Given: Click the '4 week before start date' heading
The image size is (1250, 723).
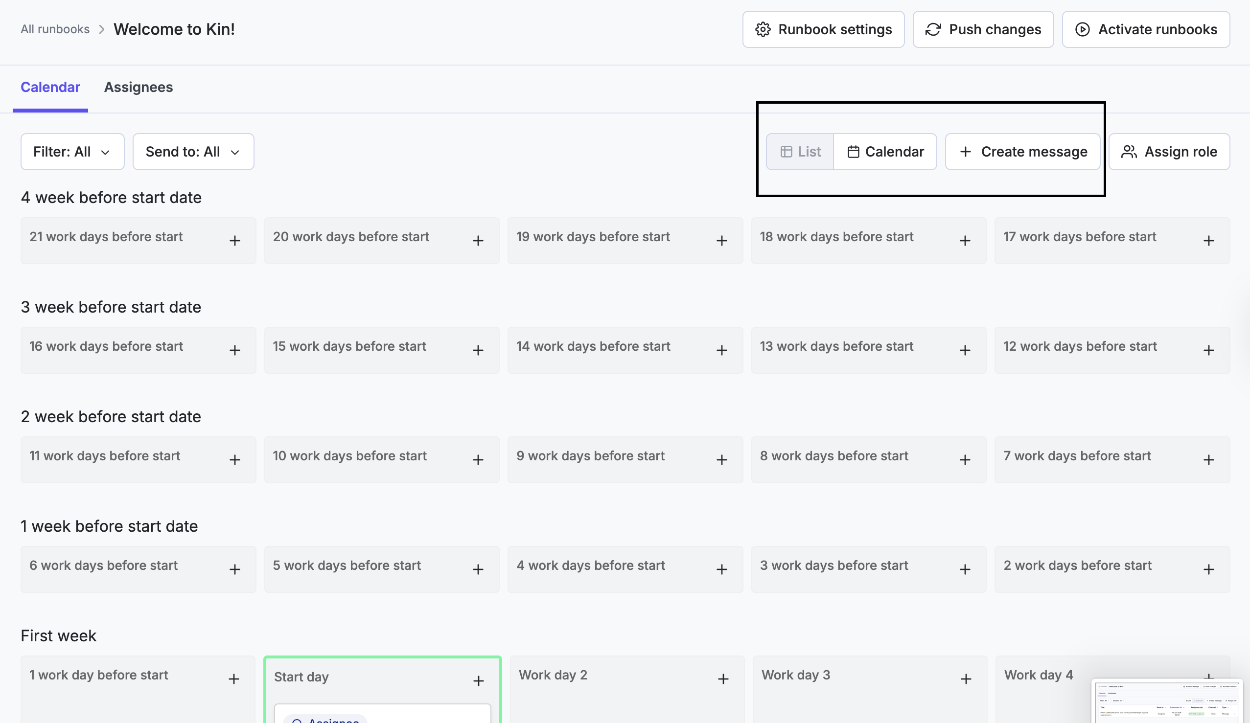Looking at the screenshot, I should (111, 198).
